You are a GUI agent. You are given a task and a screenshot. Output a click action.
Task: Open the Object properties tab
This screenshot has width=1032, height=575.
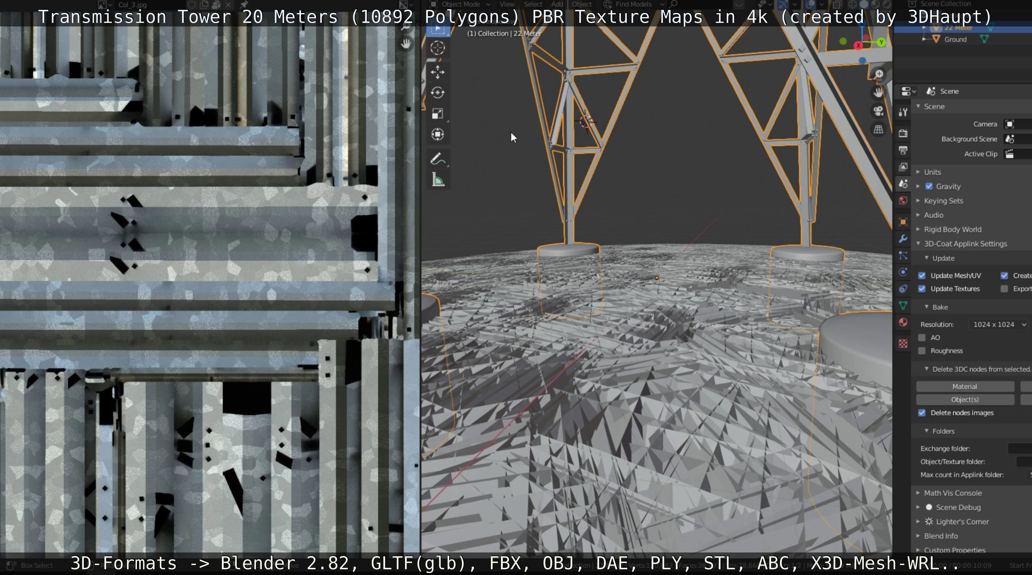(903, 222)
